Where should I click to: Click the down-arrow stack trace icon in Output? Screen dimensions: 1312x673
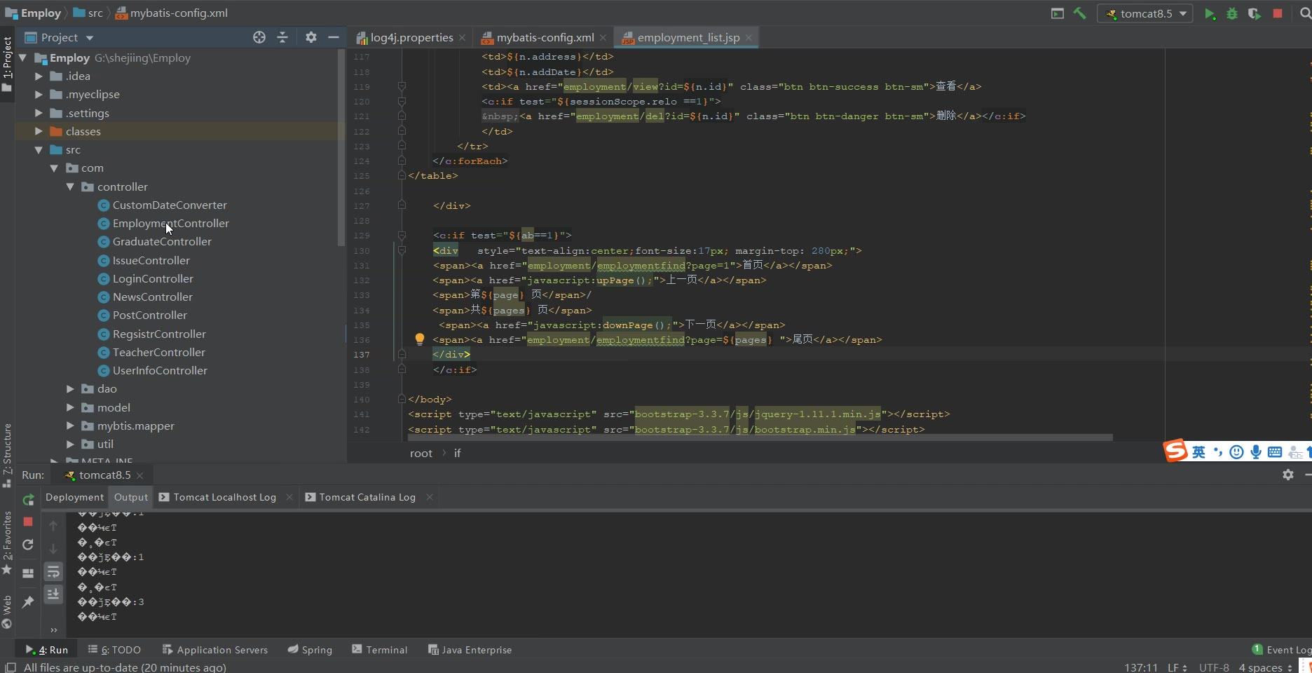53,549
